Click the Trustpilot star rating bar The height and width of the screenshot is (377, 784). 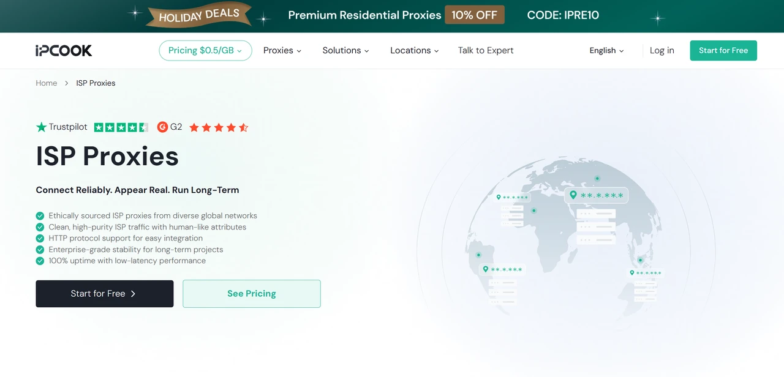click(x=121, y=127)
